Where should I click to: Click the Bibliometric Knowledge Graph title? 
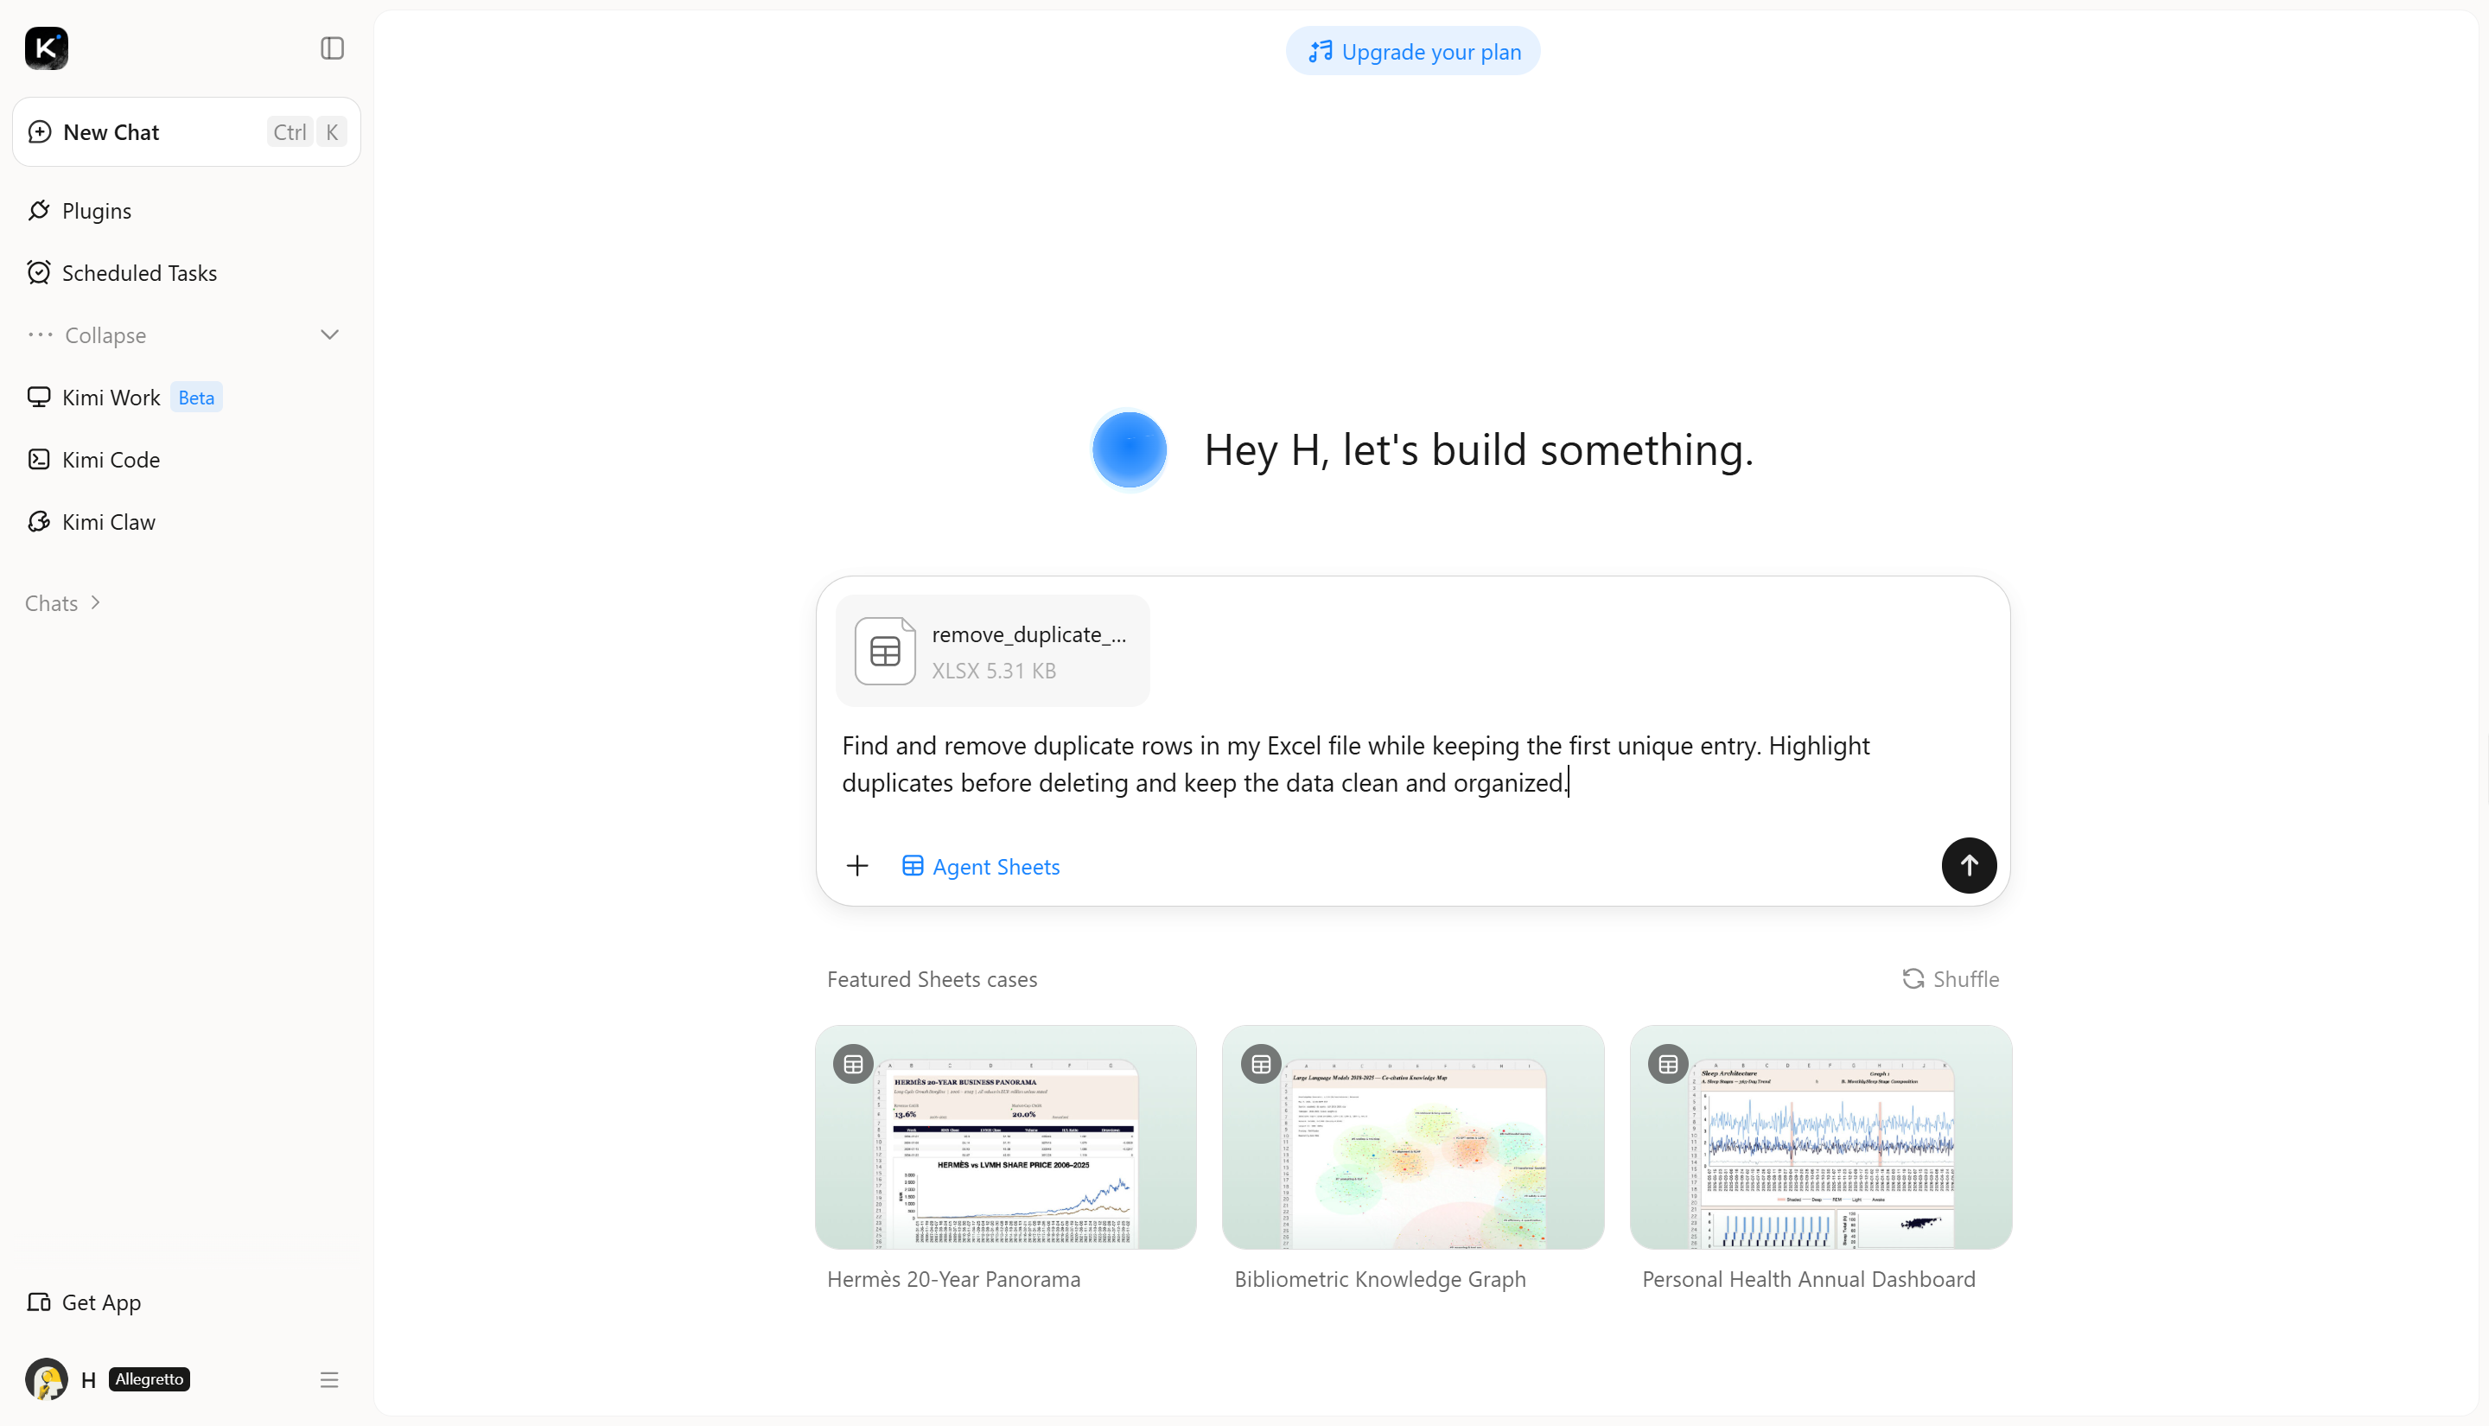coord(1379,1279)
